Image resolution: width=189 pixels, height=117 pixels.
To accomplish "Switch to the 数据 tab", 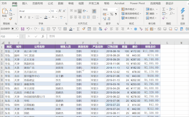I will click(x=61, y=3).
